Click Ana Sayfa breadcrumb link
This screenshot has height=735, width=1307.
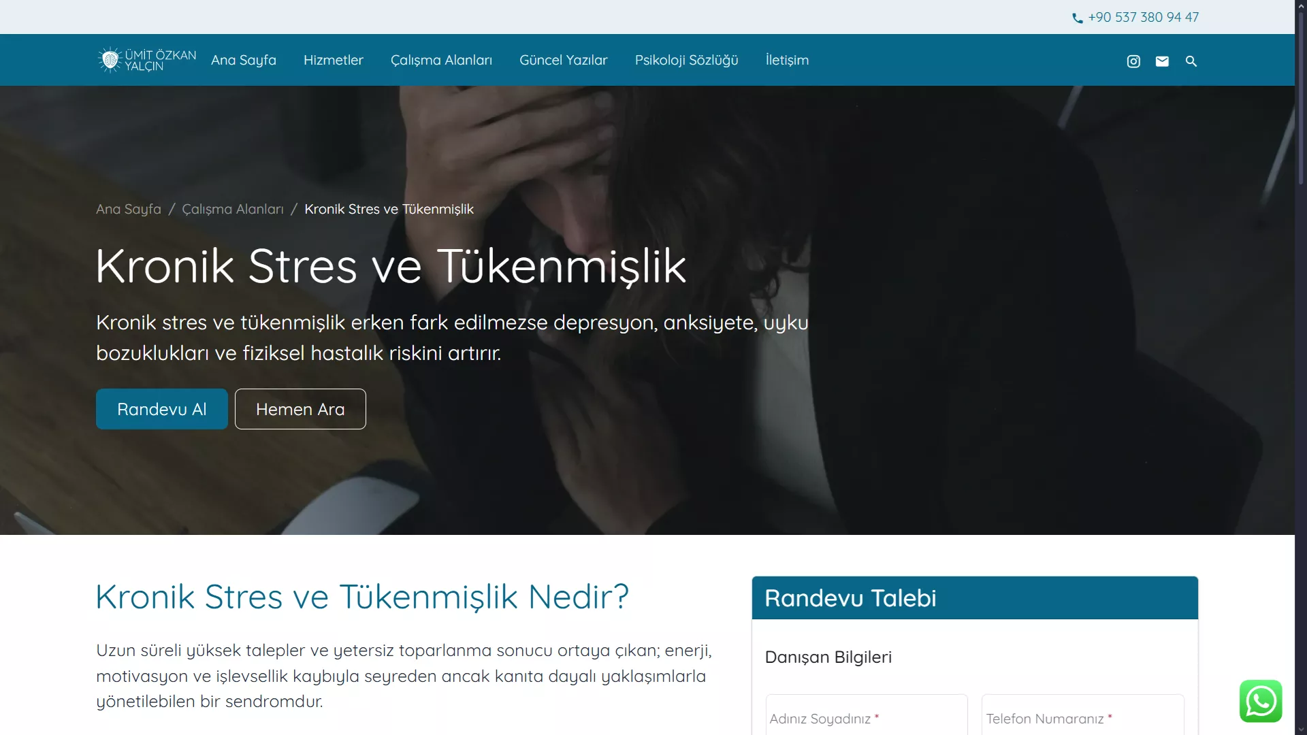click(129, 209)
